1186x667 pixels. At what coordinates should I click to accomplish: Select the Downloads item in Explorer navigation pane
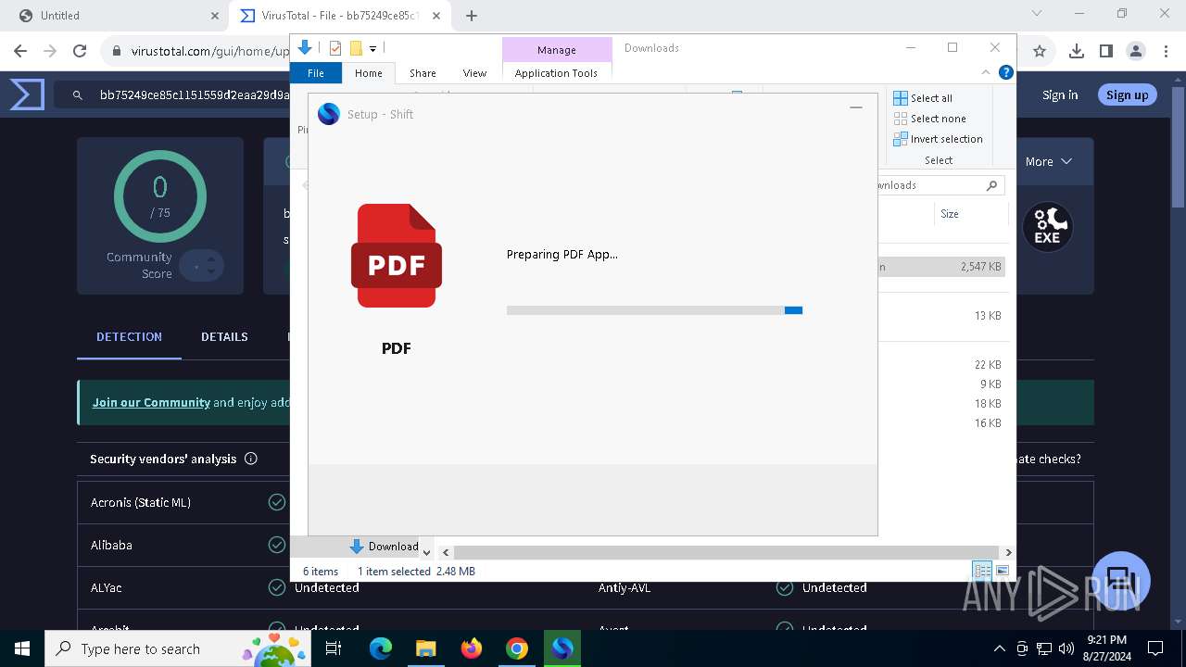(385, 547)
